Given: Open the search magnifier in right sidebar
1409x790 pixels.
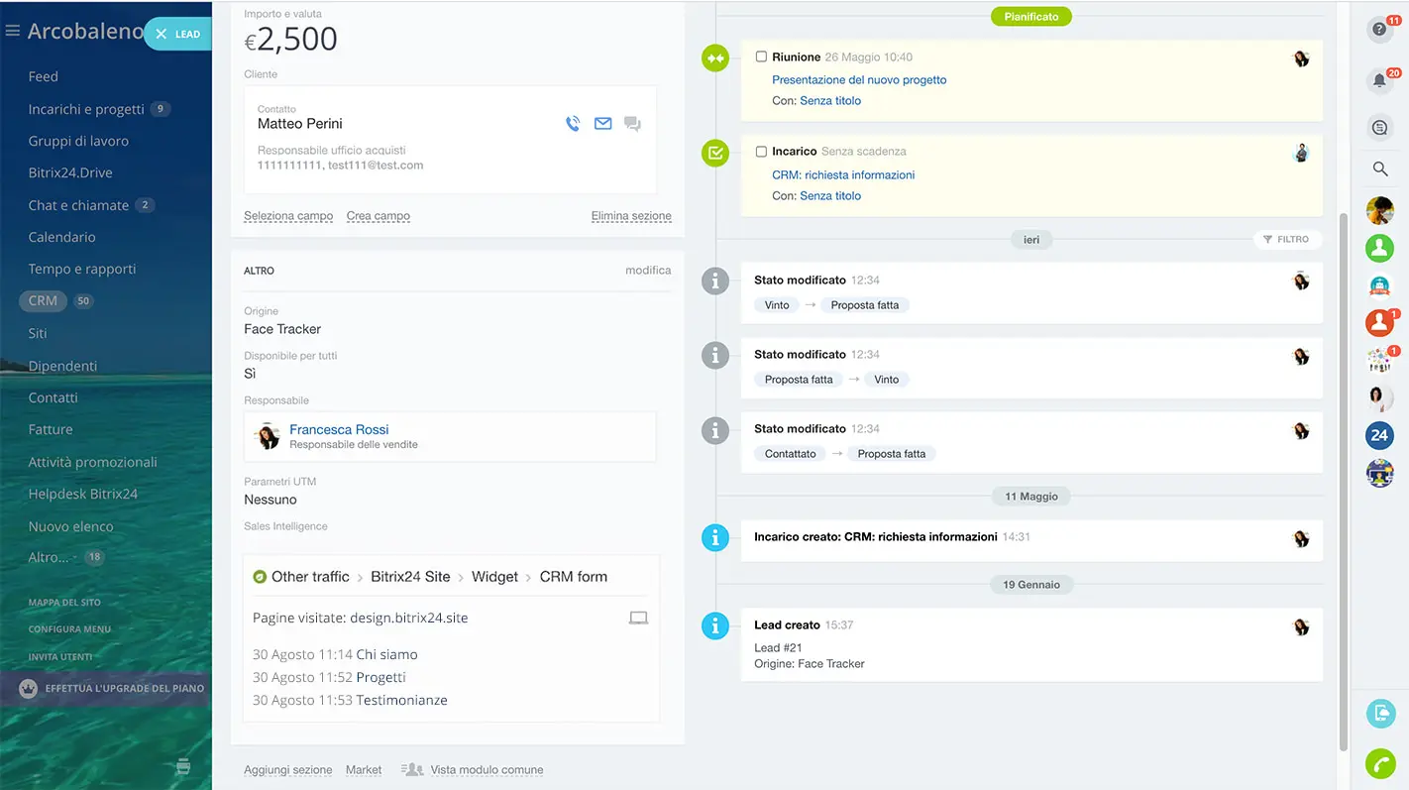Looking at the screenshot, I should pyautogui.click(x=1380, y=169).
